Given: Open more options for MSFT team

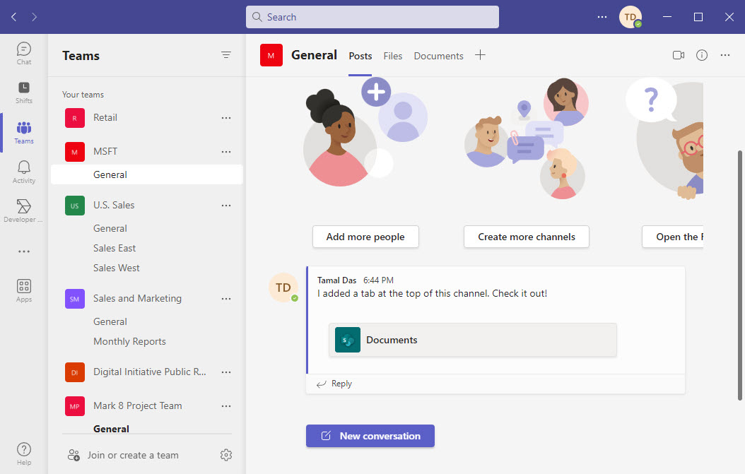Looking at the screenshot, I should click(226, 152).
